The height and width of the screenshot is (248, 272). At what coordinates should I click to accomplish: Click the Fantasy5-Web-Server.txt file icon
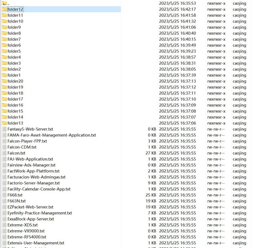pyautogui.click(x=4, y=129)
